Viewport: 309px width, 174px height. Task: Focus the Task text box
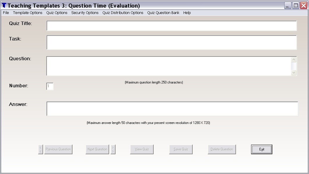pos(171,42)
